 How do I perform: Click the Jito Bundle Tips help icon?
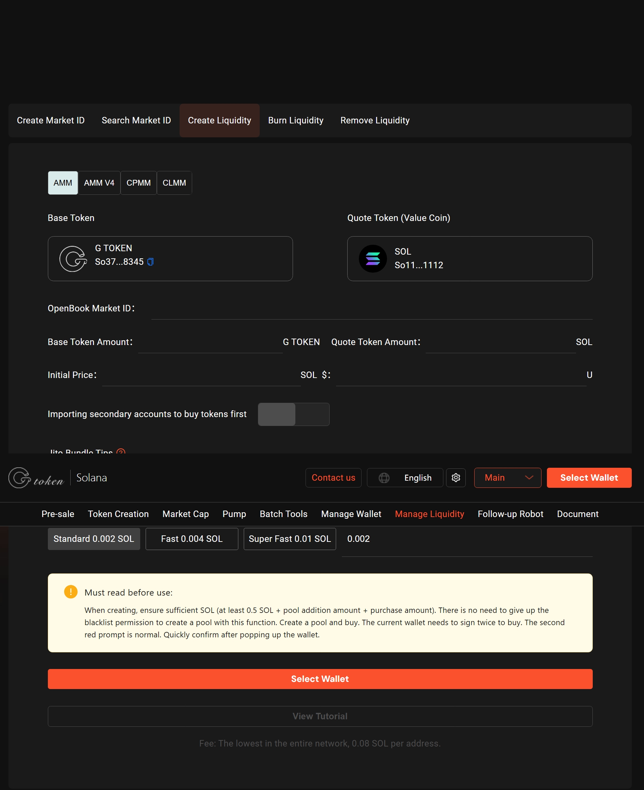121,452
